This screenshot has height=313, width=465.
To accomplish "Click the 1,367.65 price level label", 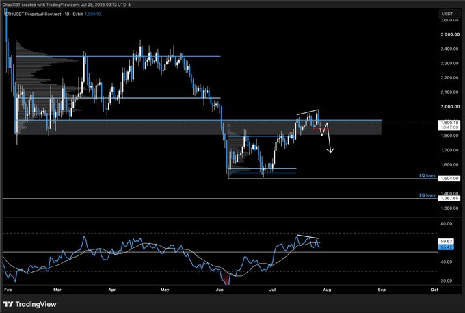I will (449, 198).
